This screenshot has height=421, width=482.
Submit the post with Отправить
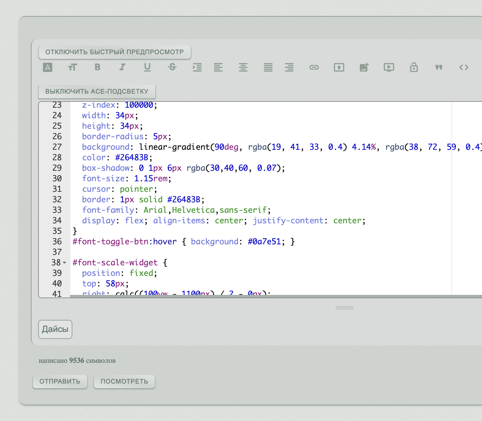coord(60,381)
